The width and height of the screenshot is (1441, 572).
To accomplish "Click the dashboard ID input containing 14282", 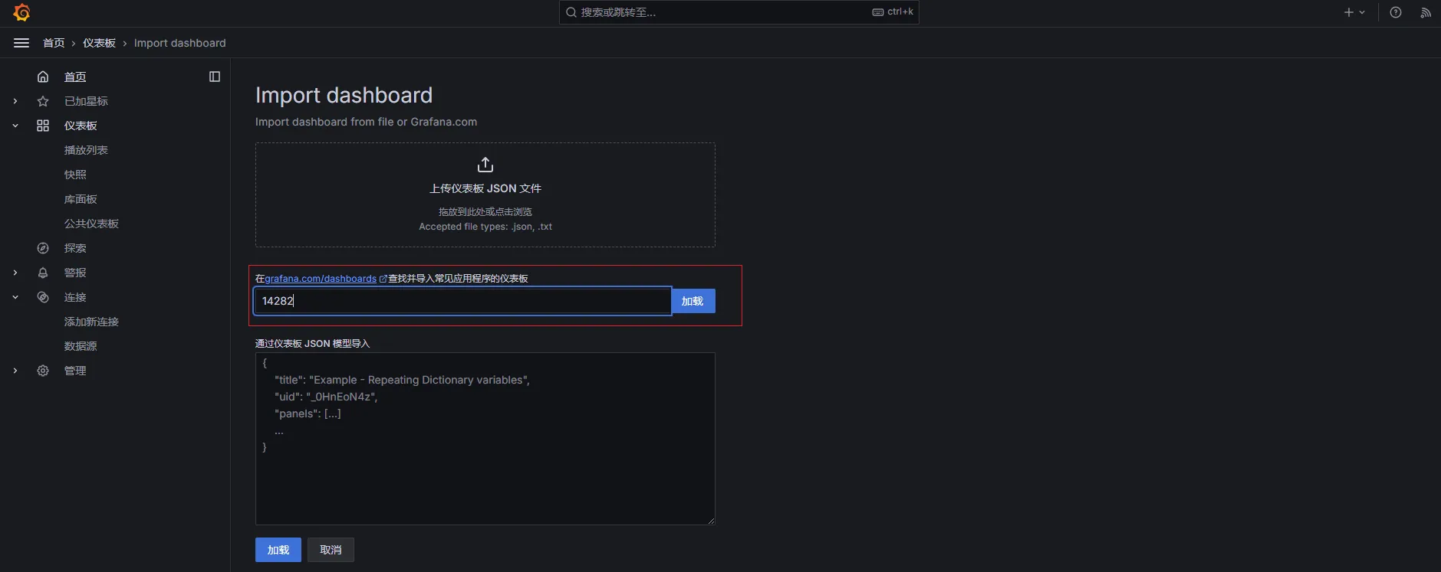I will [x=462, y=301].
